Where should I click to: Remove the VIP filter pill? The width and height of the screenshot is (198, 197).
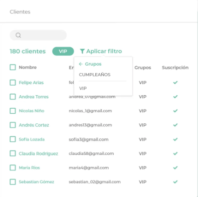[63, 51]
